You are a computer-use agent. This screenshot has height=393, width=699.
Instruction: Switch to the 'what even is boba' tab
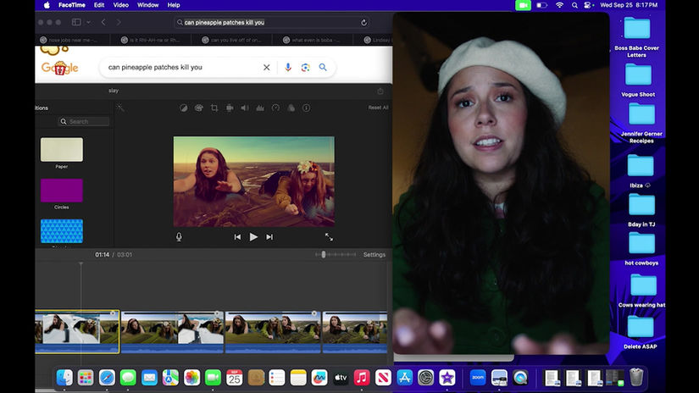coord(315,40)
